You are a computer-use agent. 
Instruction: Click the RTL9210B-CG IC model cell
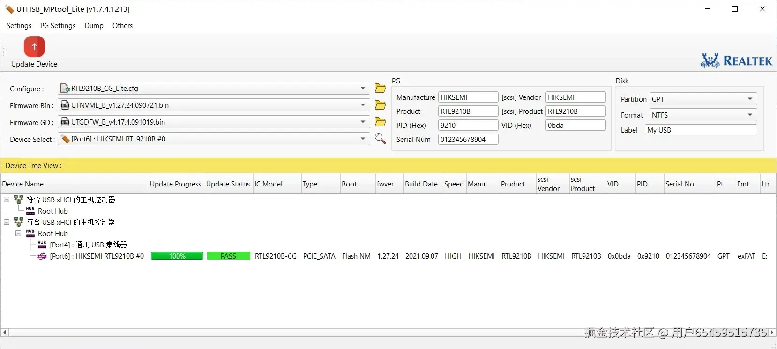coord(276,256)
